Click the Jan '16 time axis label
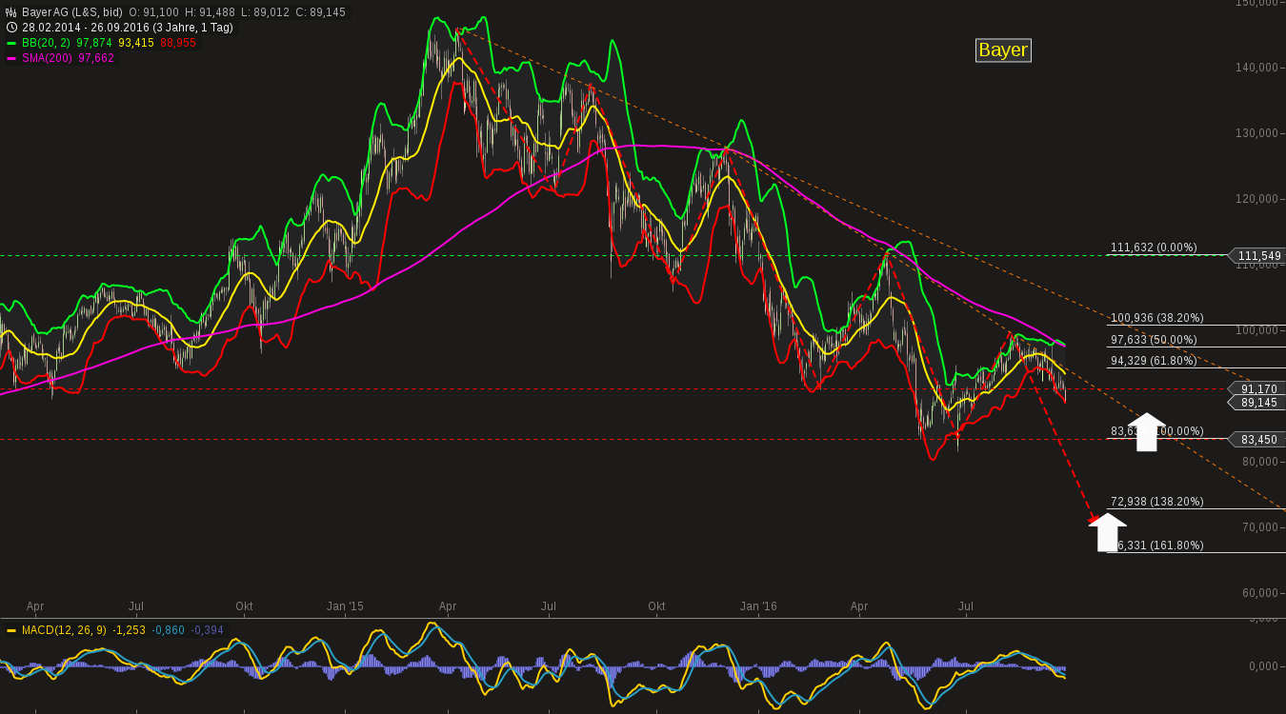 tap(758, 606)
